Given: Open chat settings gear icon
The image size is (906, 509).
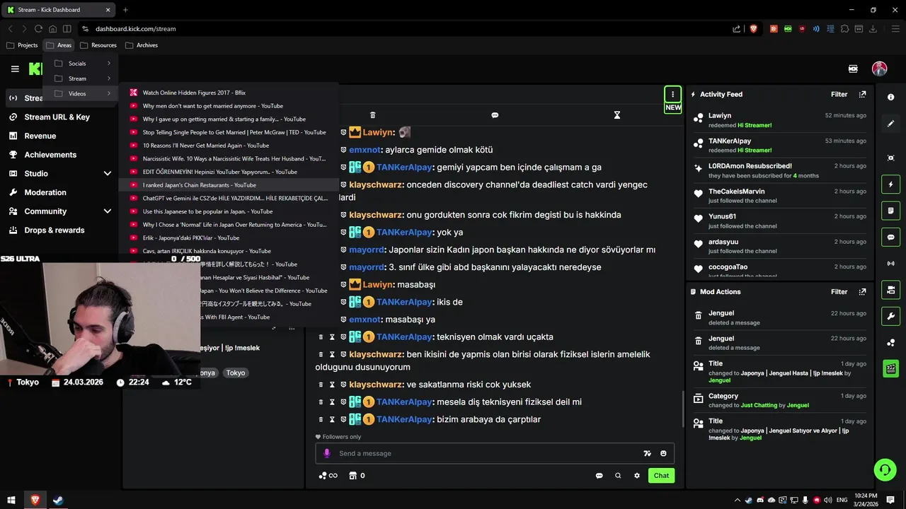Looking at the screenshot, I should (637, 476).
